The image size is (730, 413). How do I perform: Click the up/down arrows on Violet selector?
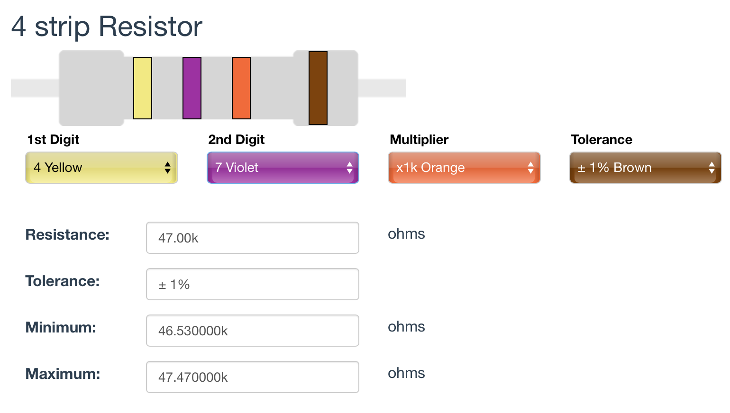point(349,168)
